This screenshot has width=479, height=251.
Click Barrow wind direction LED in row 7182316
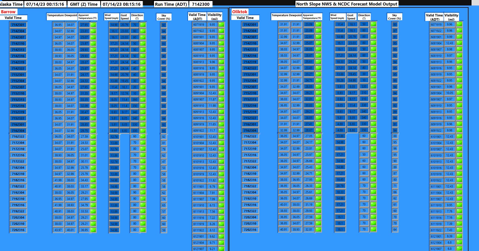[x=143, y=180]
